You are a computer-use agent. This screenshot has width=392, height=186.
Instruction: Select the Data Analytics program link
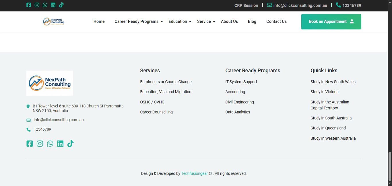click(238, 112)
